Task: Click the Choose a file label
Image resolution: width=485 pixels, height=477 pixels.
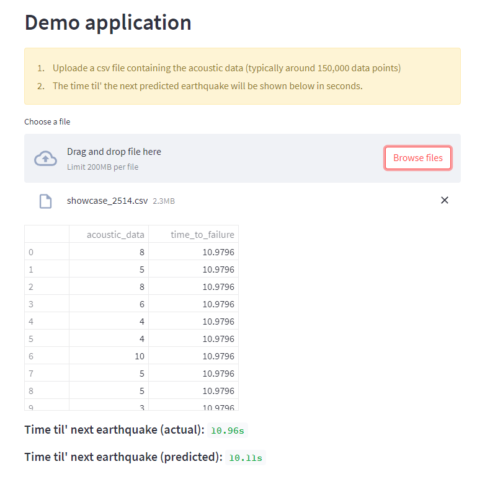Action: 47,122
